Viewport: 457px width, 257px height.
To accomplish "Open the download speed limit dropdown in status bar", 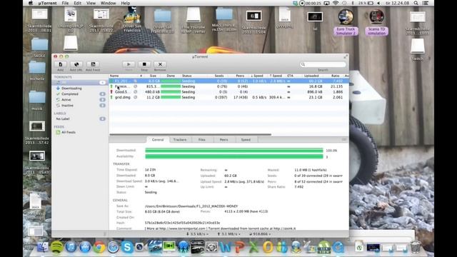I will [197, 234].
